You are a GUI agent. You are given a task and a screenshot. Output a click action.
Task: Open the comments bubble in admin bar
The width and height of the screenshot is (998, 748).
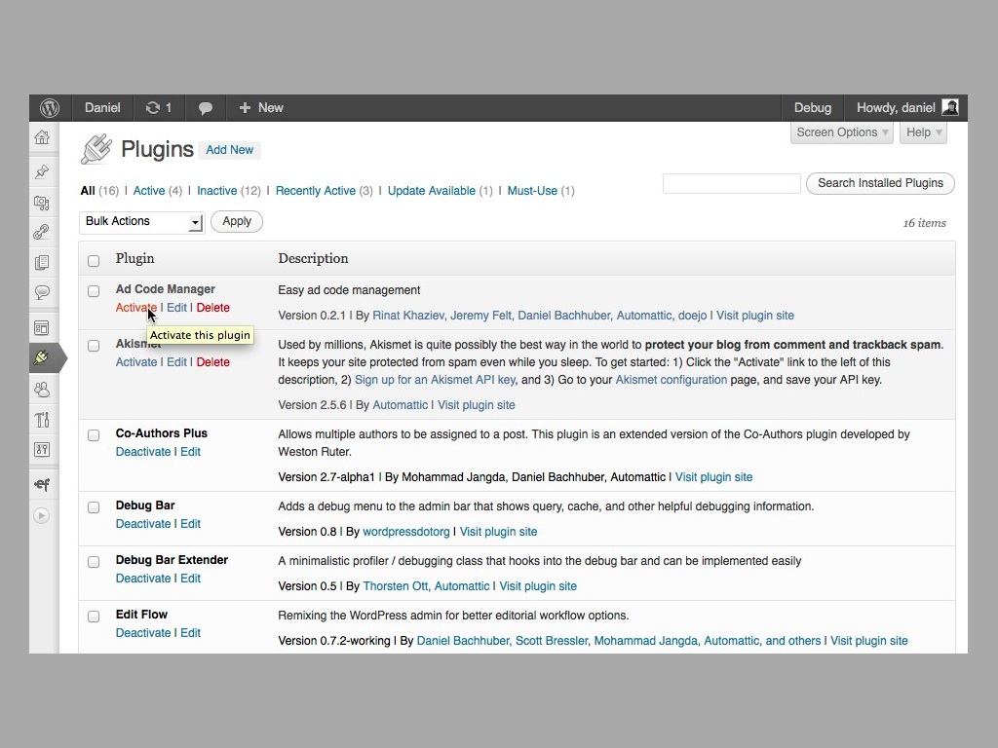click(205, 108)
